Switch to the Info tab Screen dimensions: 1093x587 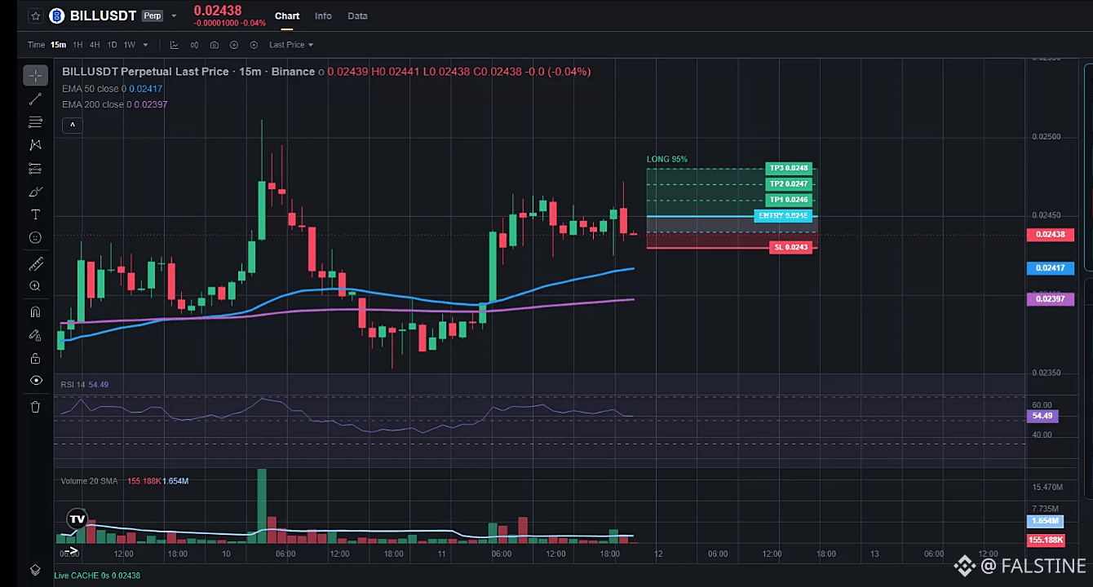(323, 15)
